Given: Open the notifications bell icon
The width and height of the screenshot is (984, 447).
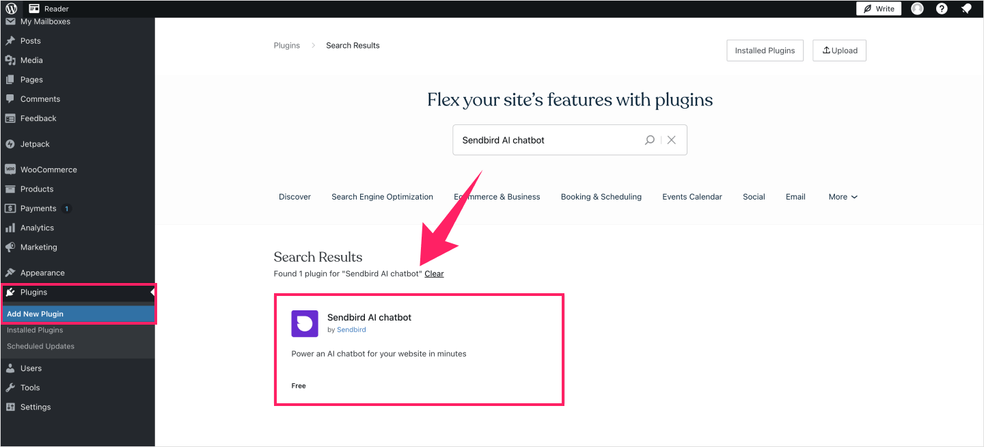Looking at the screenshot, I should pos(966,9).
